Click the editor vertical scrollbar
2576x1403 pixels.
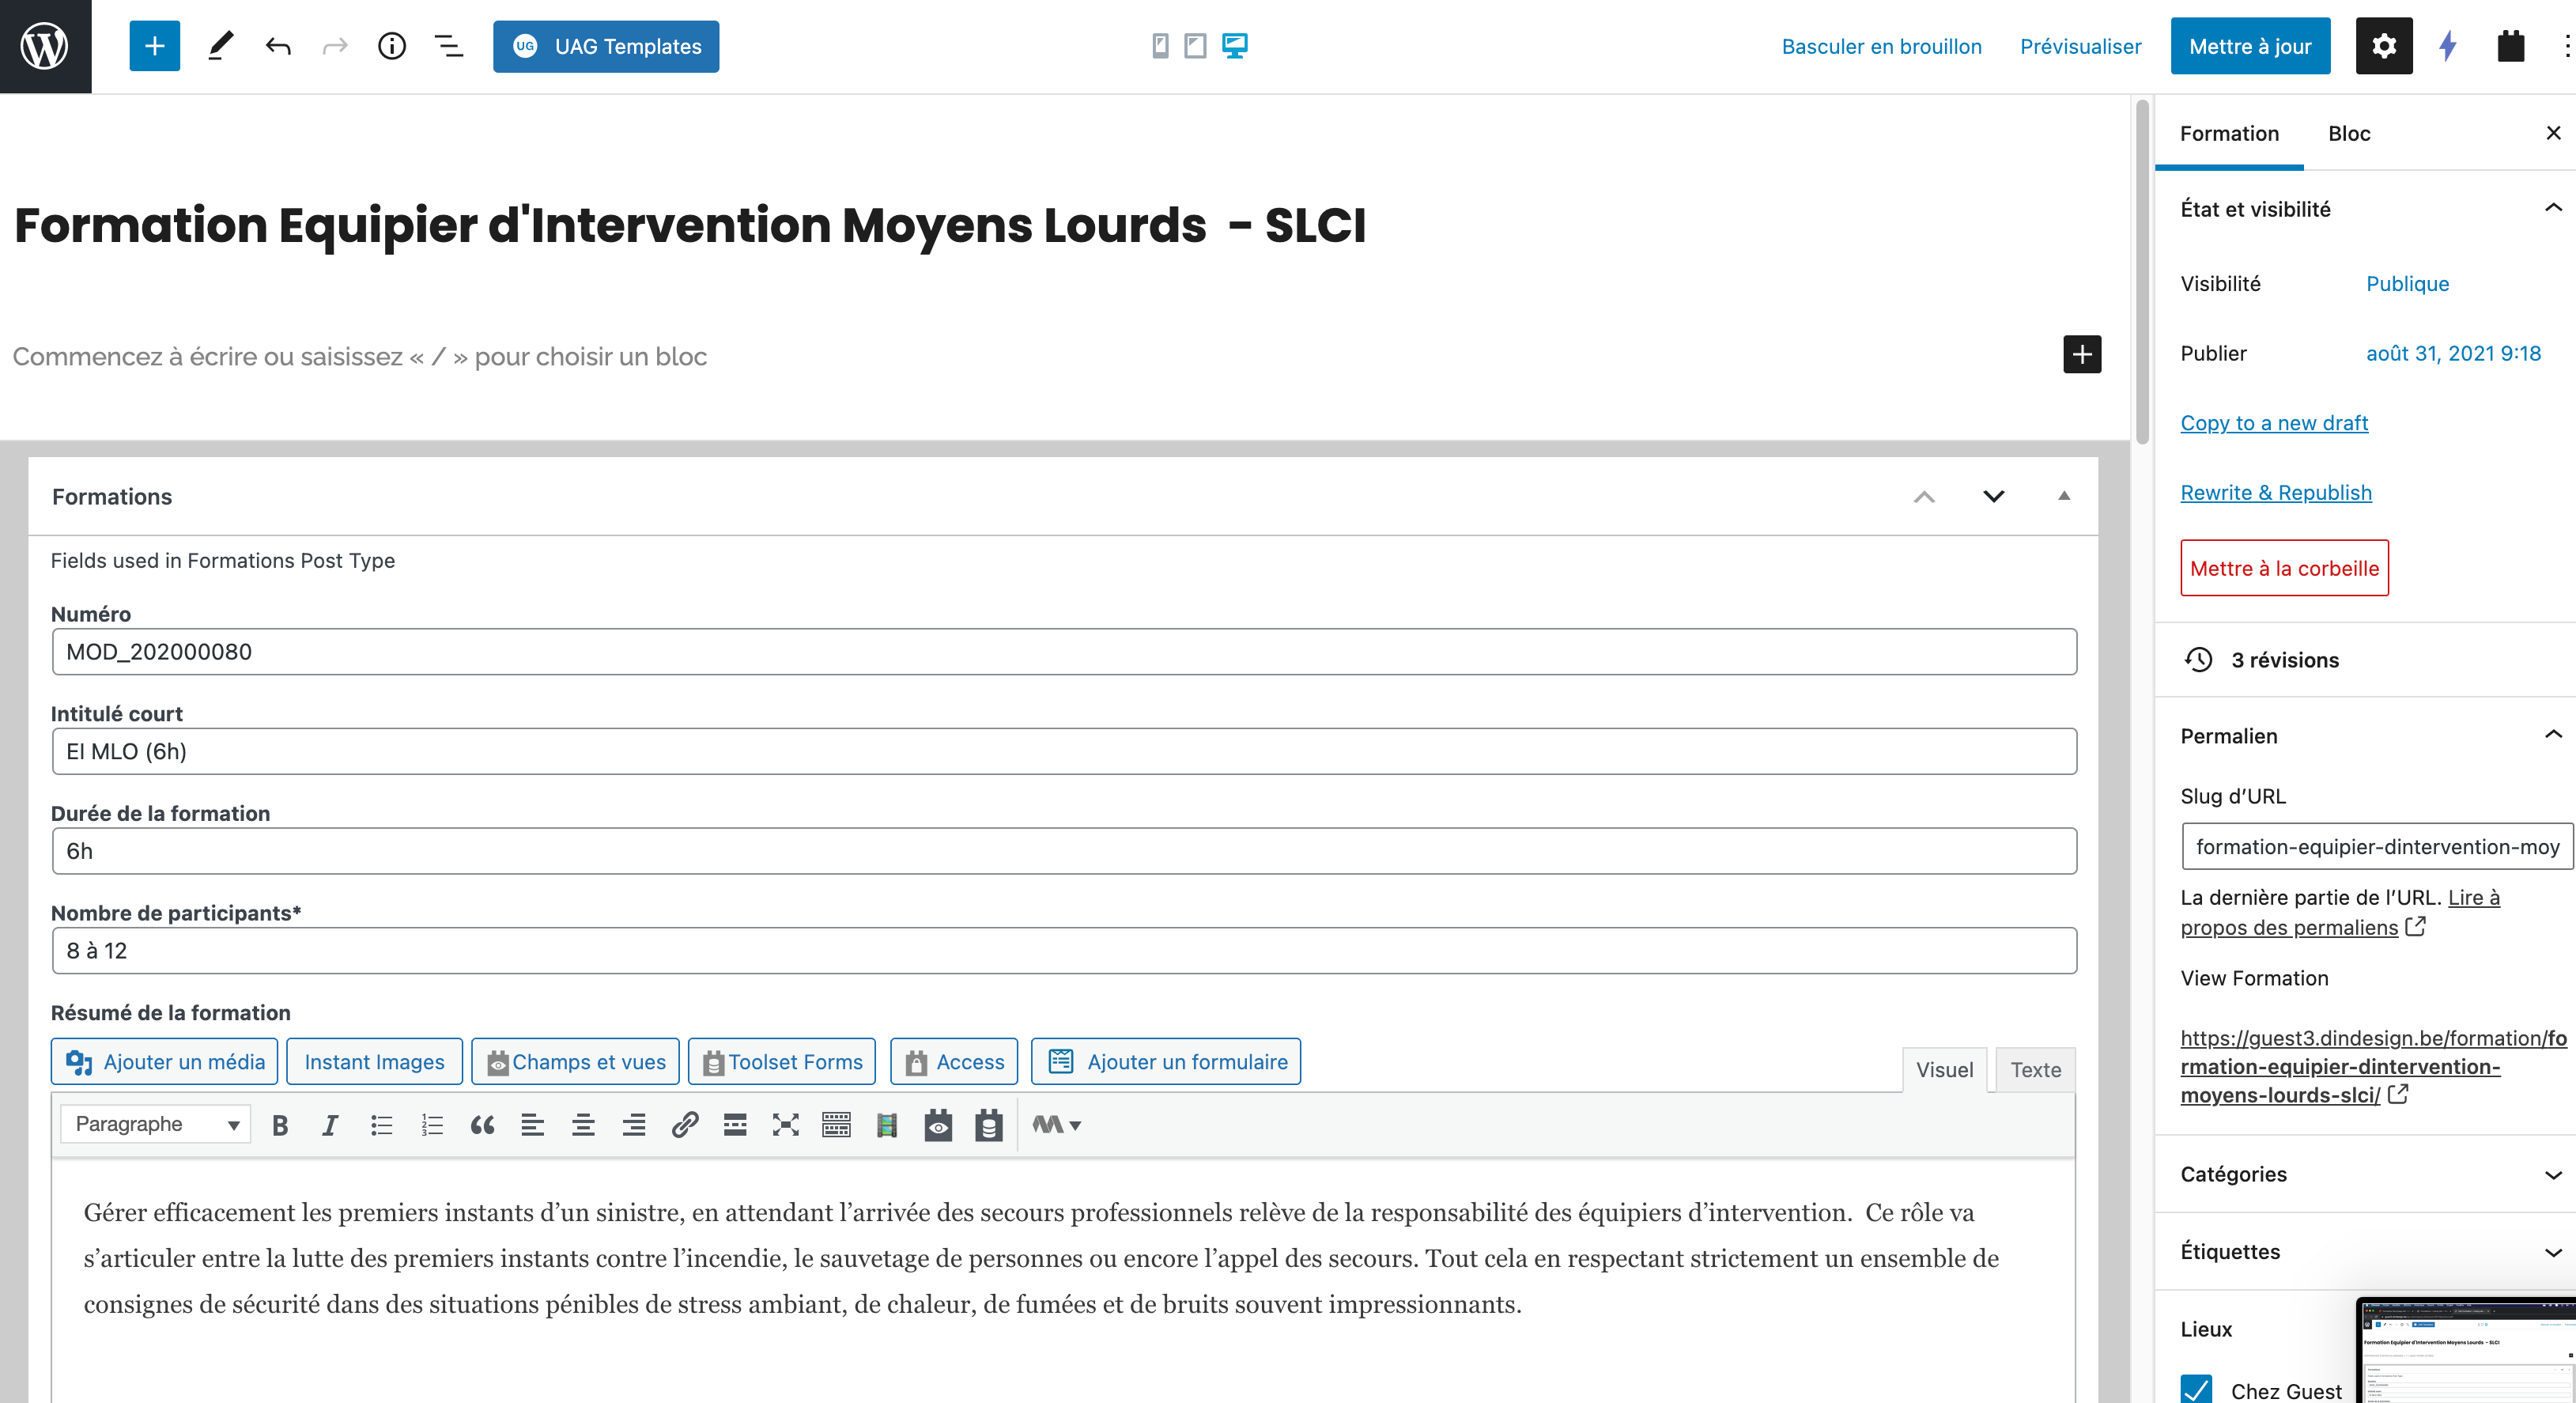click(x=2141, y=270)
